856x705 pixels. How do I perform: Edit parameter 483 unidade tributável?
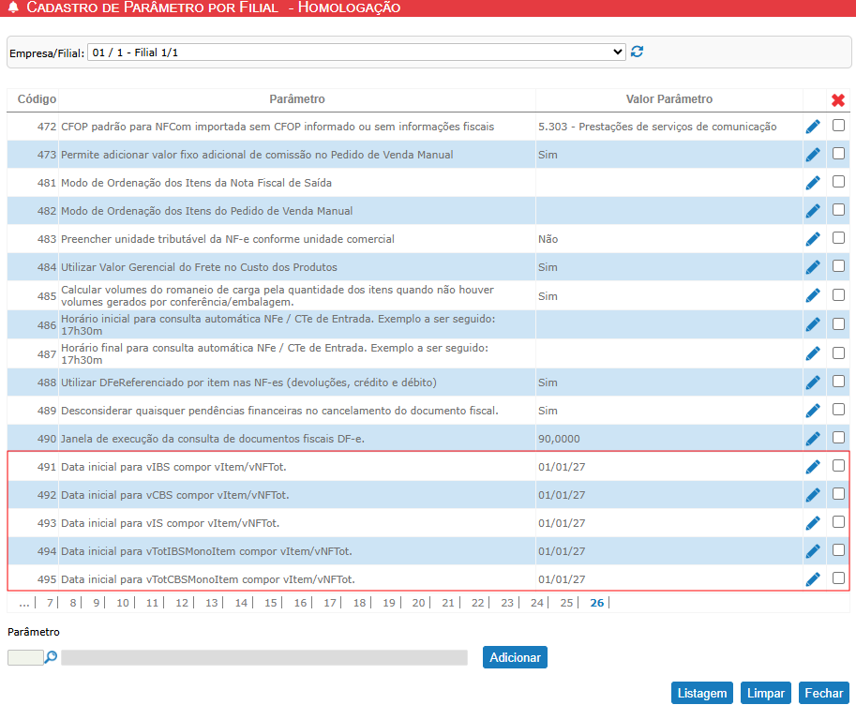click(813, 239)
